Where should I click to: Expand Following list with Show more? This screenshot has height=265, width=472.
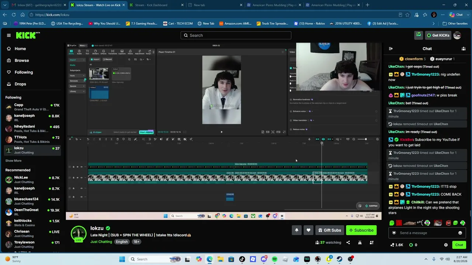13,160
